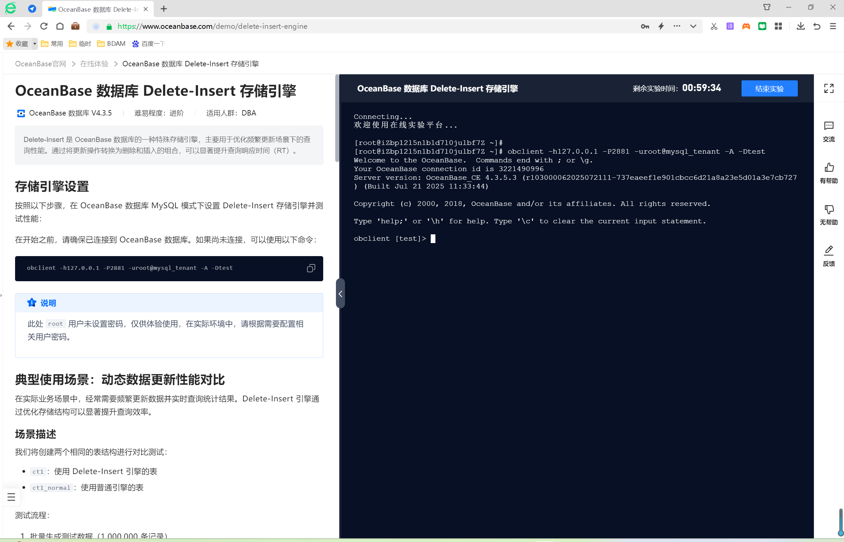
Task: Expand the address bar chevron dropdown
Action: click(x=693, y=26)
